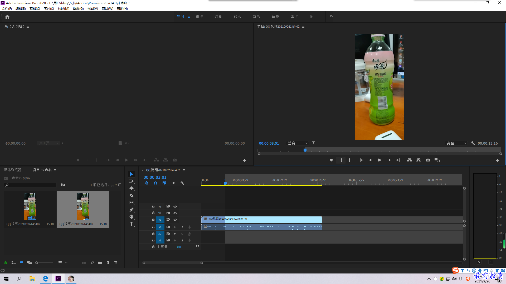506x284 pixels.
Task: Solo audio track A2
Action: 182,234
